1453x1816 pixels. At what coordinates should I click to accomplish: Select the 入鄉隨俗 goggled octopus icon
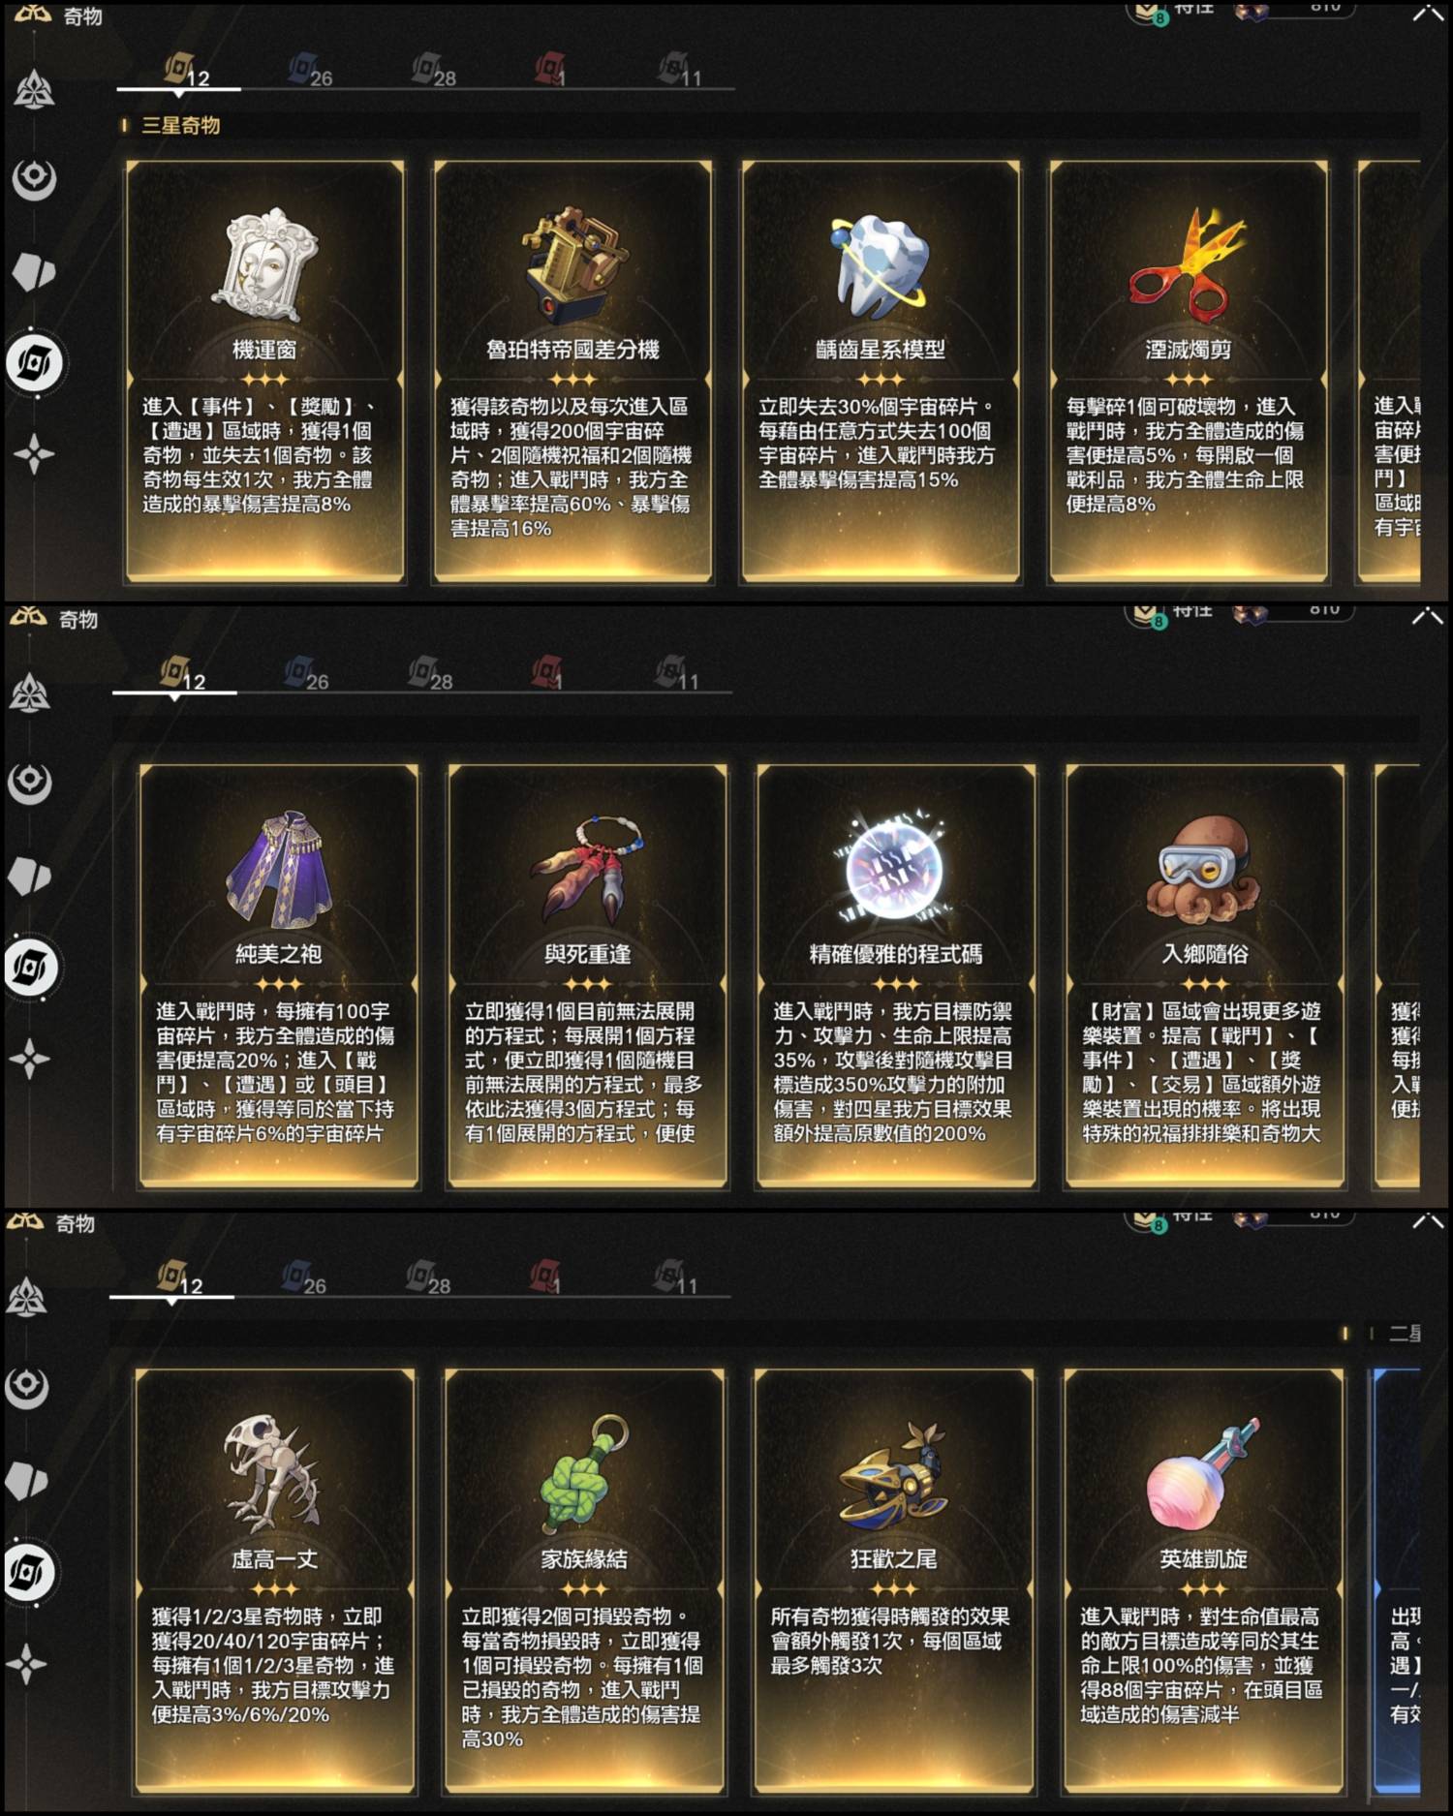pyautogui.click(x=1204, y=870)
